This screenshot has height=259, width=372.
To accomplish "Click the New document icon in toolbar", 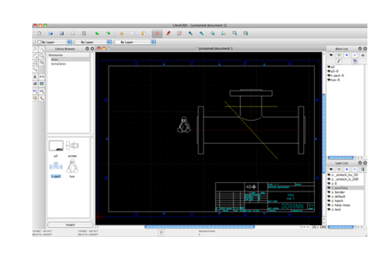I will click(x=39, y=33).
